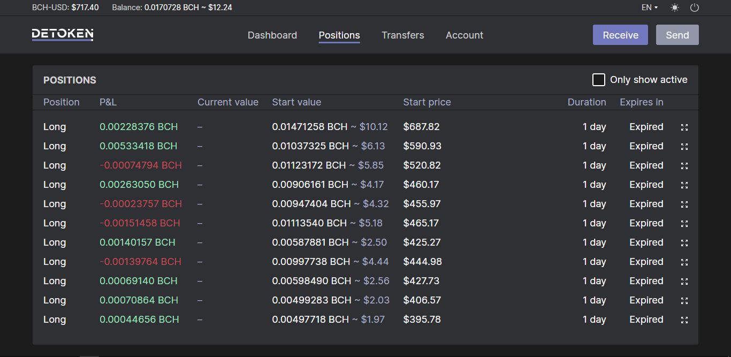Click P&L value -0.00151458 BCH
The image size is (731, 357).
pyautogui.click(x=140, y=223)
